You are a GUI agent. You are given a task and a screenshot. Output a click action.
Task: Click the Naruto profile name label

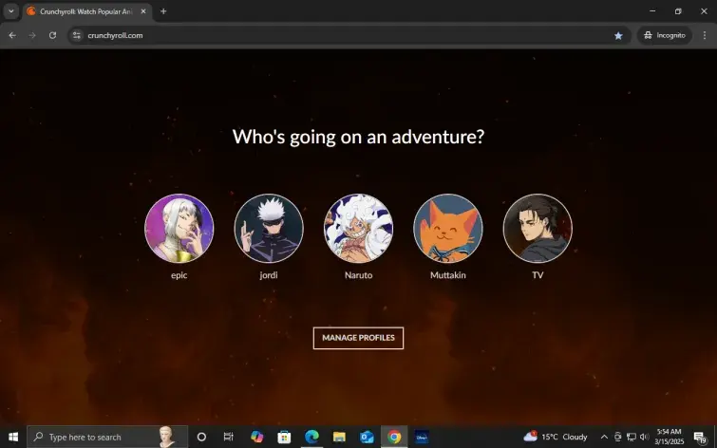tap(358, 275)
